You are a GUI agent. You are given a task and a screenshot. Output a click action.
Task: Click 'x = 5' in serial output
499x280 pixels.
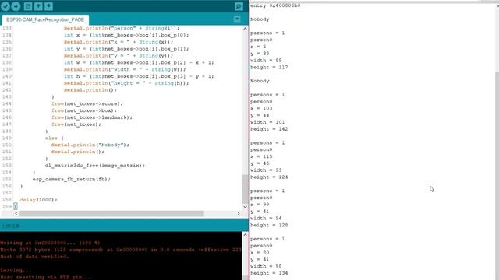(x=258, y=47)
